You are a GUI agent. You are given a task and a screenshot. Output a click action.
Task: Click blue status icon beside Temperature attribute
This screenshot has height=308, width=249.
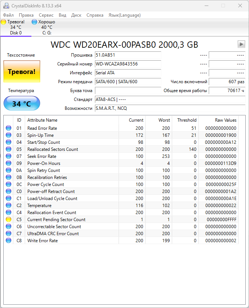(8, 206)
